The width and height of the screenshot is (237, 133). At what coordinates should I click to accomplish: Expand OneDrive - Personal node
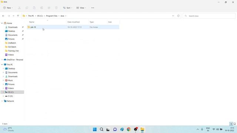coord(2,60)
